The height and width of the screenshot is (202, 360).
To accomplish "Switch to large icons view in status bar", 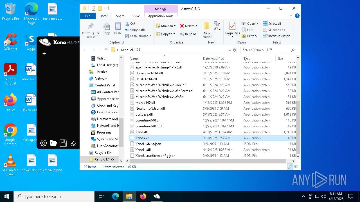I will click(x=296, y=167).
